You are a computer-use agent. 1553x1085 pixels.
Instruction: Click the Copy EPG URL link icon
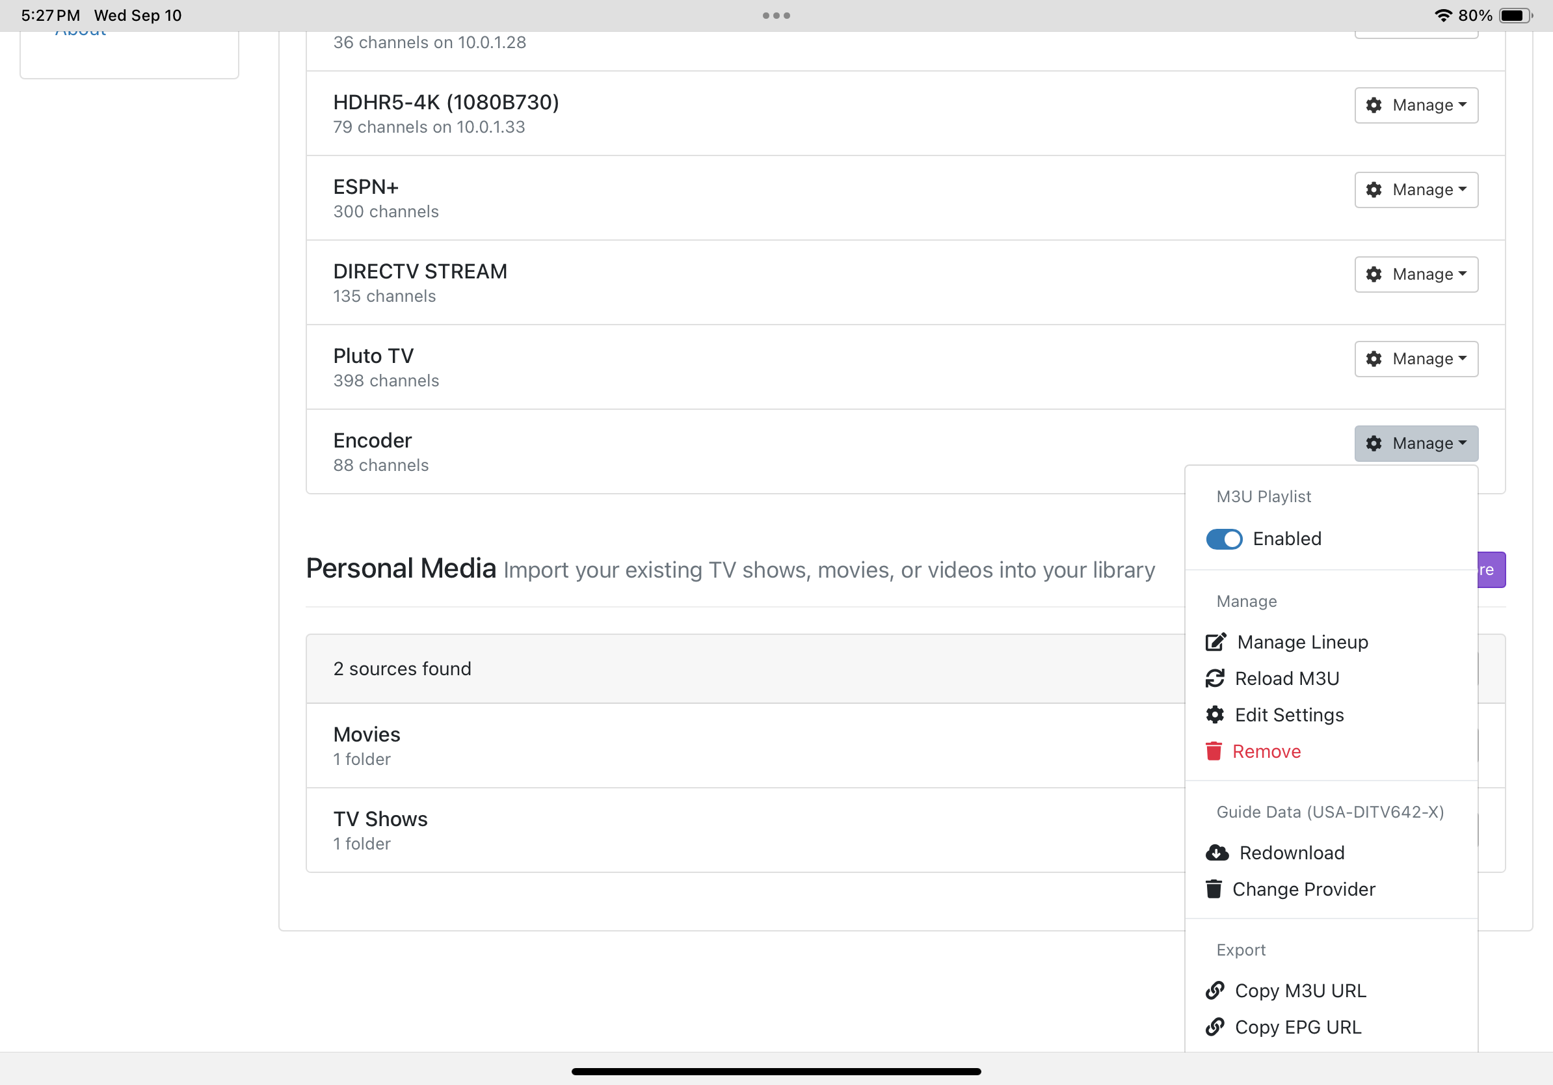click(1215, 1028)
